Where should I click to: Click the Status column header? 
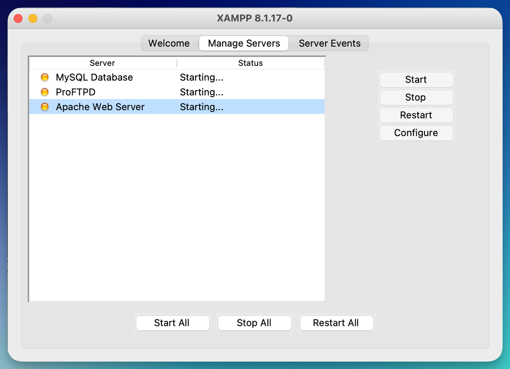(251, 63)
